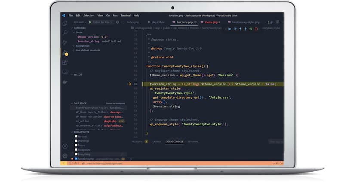Open the Search view in activity bar
The image size is (344, 182).
click(65, 33)
